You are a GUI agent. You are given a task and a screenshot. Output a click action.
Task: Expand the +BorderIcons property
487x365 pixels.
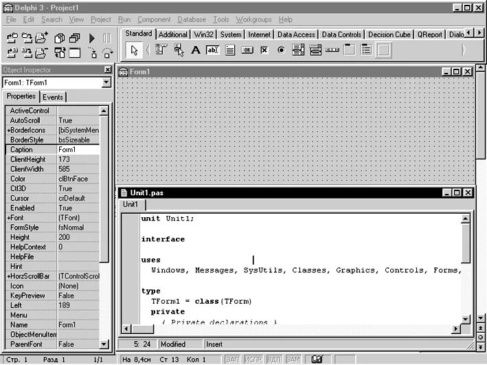coord(8,131)
